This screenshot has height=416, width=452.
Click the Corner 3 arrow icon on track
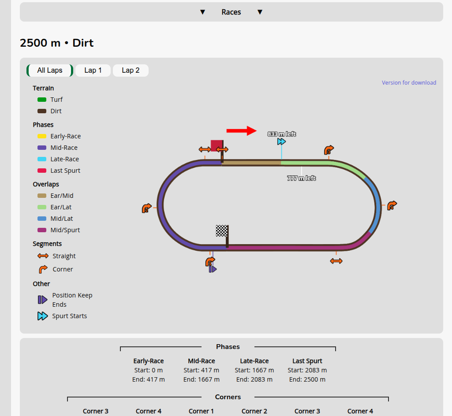tap(329, 150)
